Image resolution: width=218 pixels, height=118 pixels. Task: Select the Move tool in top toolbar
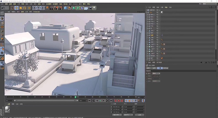pyautogui.click(x=17, y=8)
